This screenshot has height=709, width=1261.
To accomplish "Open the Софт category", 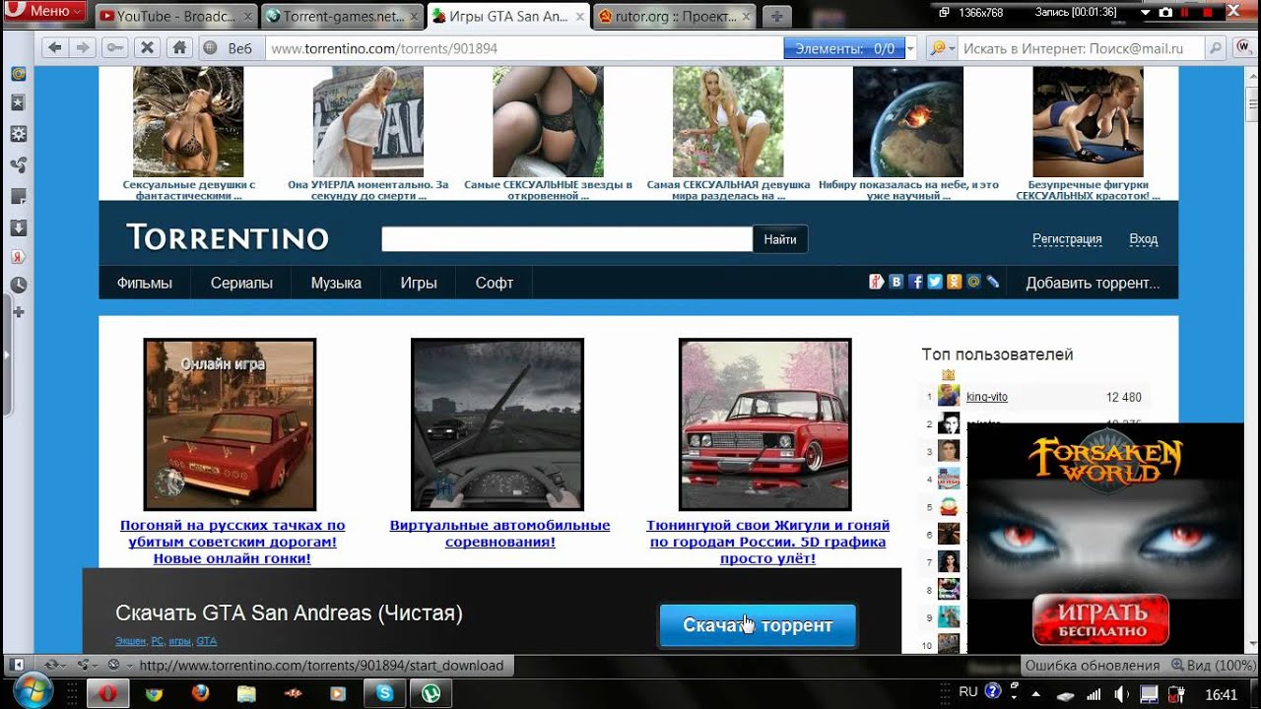I will 495,283.
